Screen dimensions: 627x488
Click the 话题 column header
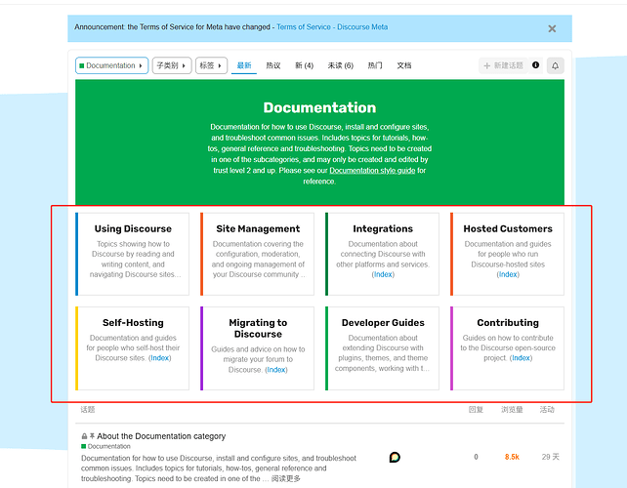tap(88, 409)
